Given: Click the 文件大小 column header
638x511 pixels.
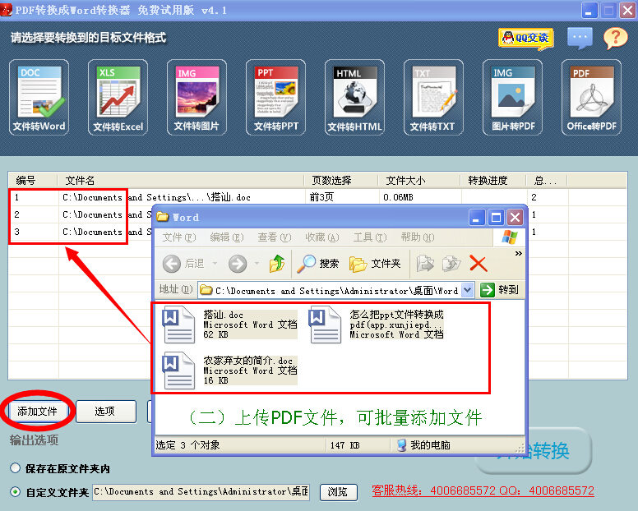Looking at the screenshot, I should tap(419, 180).
